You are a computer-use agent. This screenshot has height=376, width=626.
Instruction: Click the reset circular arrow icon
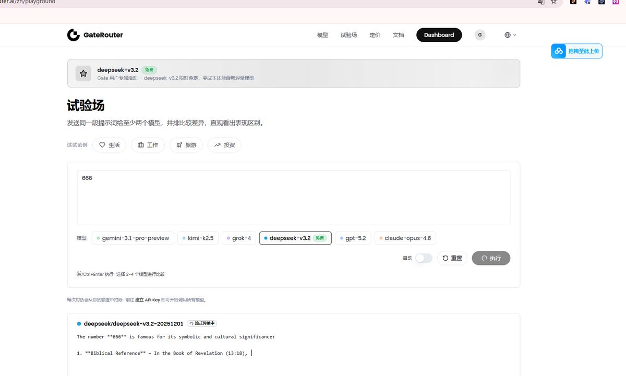[446, 258]
